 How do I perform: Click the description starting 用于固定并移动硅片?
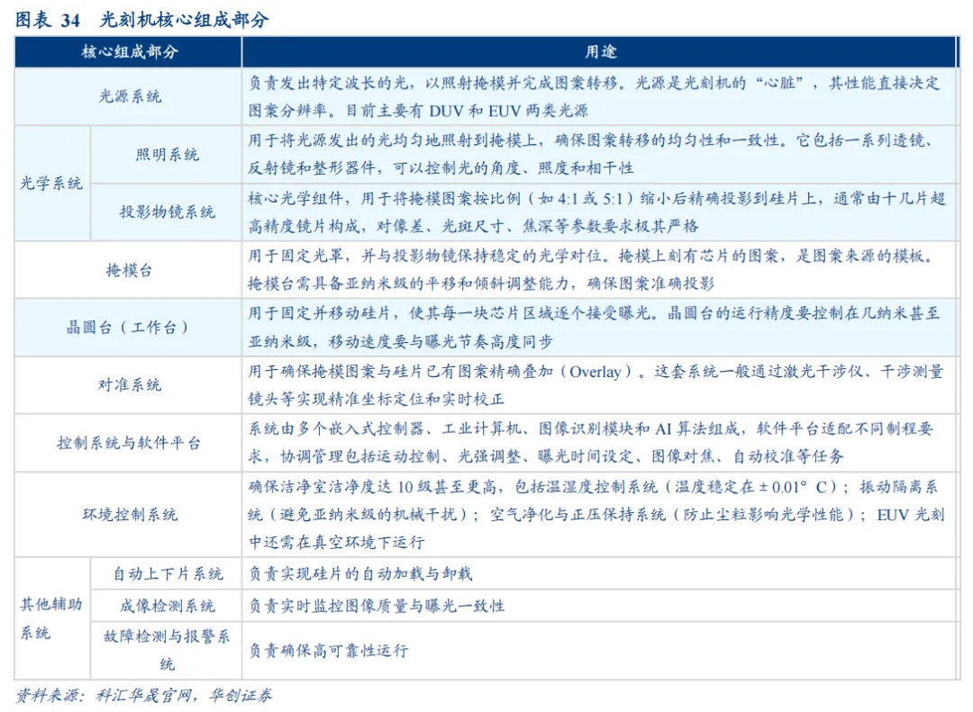pyautogui.click(x=599, y=328)
